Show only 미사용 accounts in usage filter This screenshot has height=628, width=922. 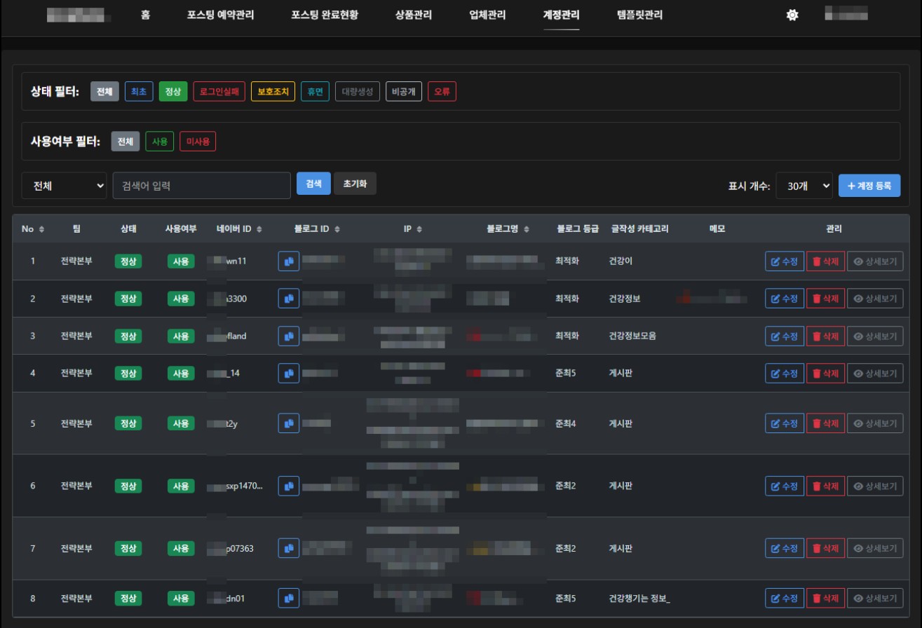198,142
